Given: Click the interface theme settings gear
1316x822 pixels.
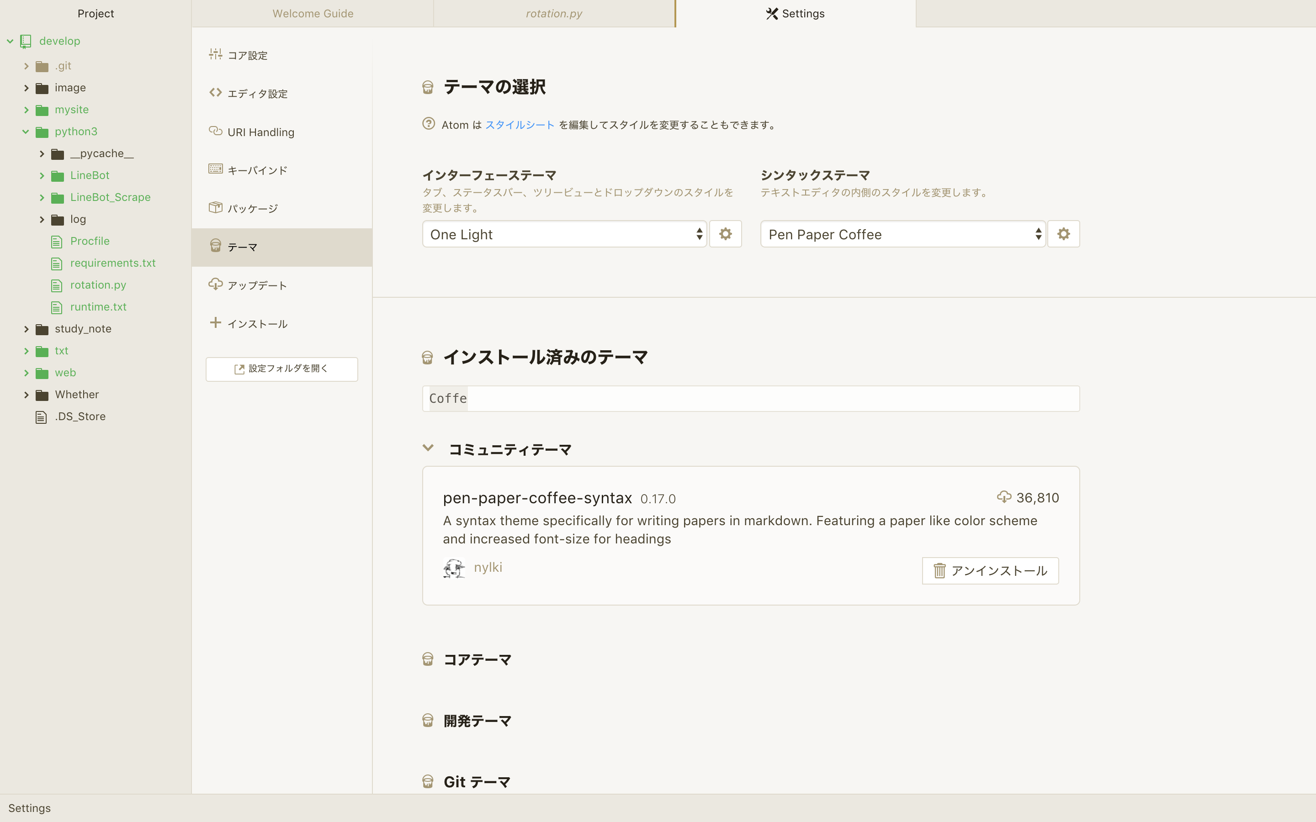Looking at the screenshot, I should [726, 234].
